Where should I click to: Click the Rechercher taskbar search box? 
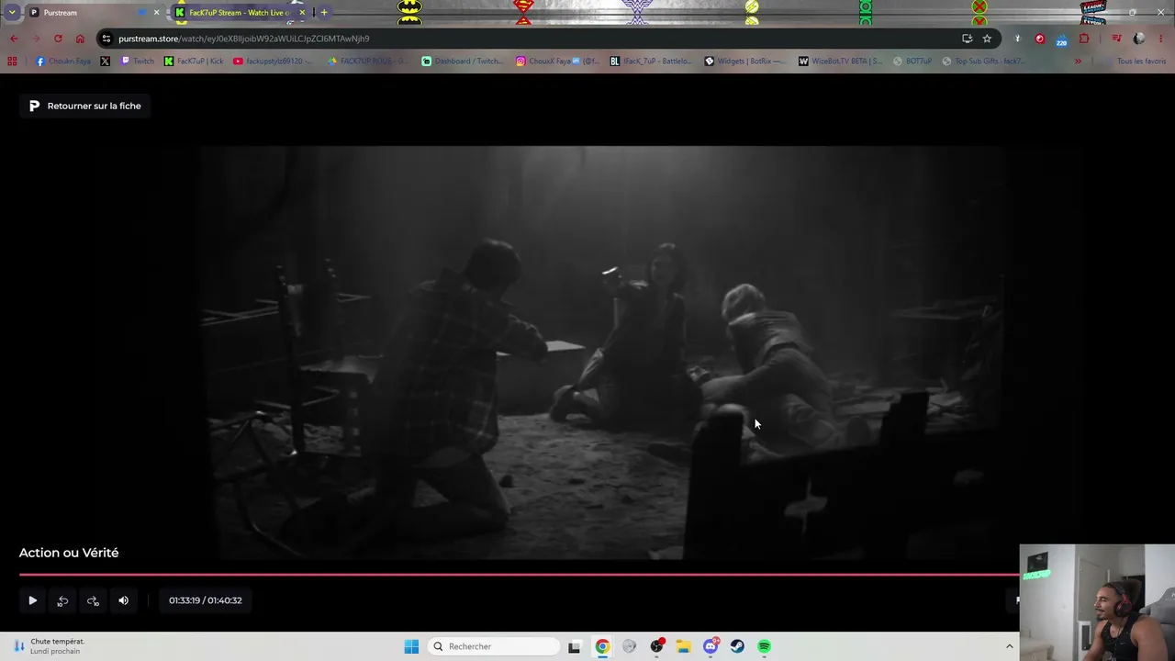point(494,646)
